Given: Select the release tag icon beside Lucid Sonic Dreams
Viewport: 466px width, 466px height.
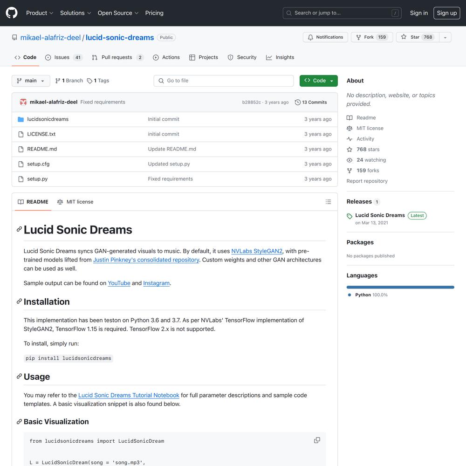Looking at the screenshot, I should click(349, 216).
